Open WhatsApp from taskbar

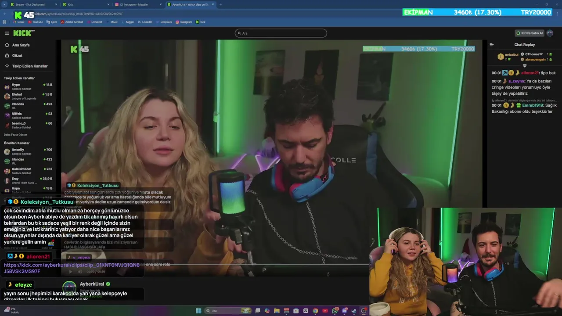(x=335, y=311)
